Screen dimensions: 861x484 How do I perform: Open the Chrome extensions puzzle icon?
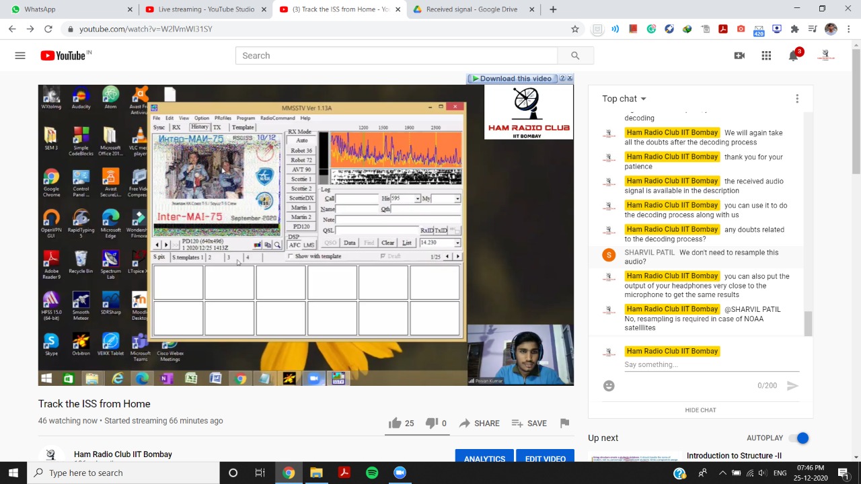click(x=794, y=29)
